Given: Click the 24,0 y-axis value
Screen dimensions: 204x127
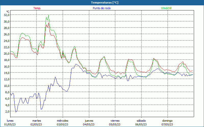Looking at the screenshot, I should pyautogui.click(x=7, y=41).
